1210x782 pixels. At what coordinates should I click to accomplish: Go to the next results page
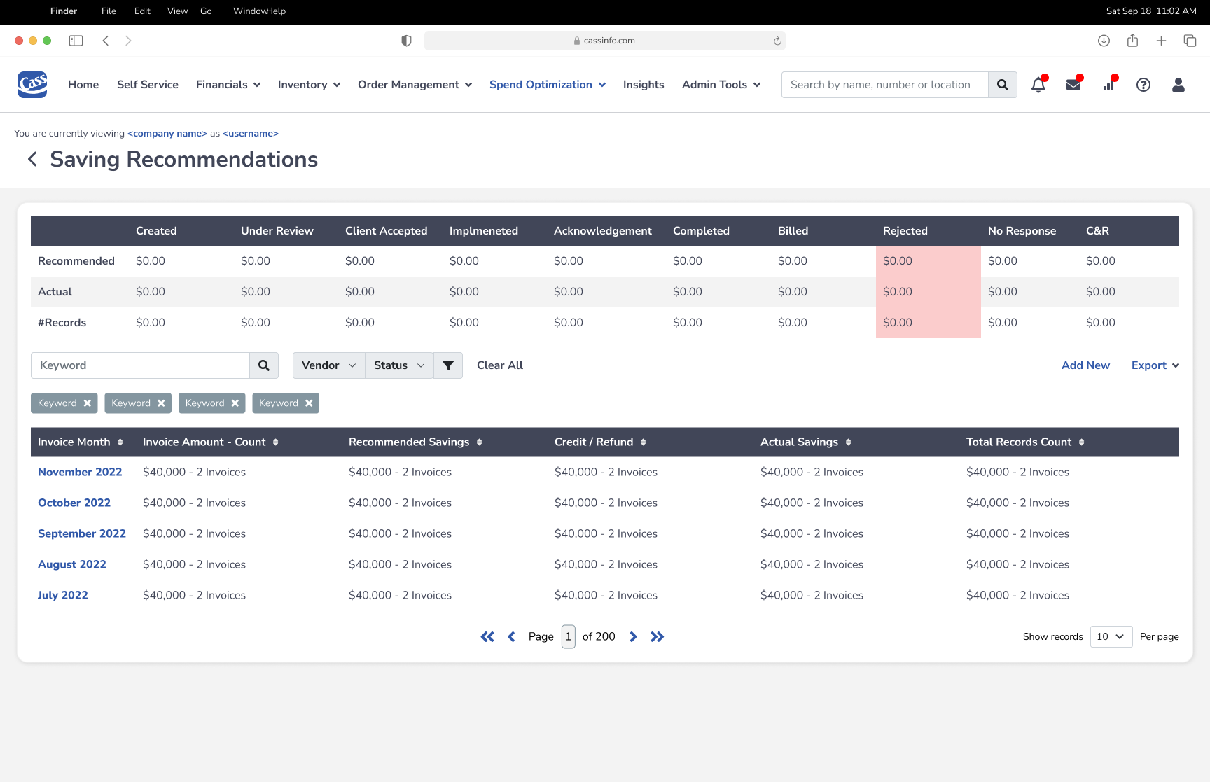tap(633, 636)
